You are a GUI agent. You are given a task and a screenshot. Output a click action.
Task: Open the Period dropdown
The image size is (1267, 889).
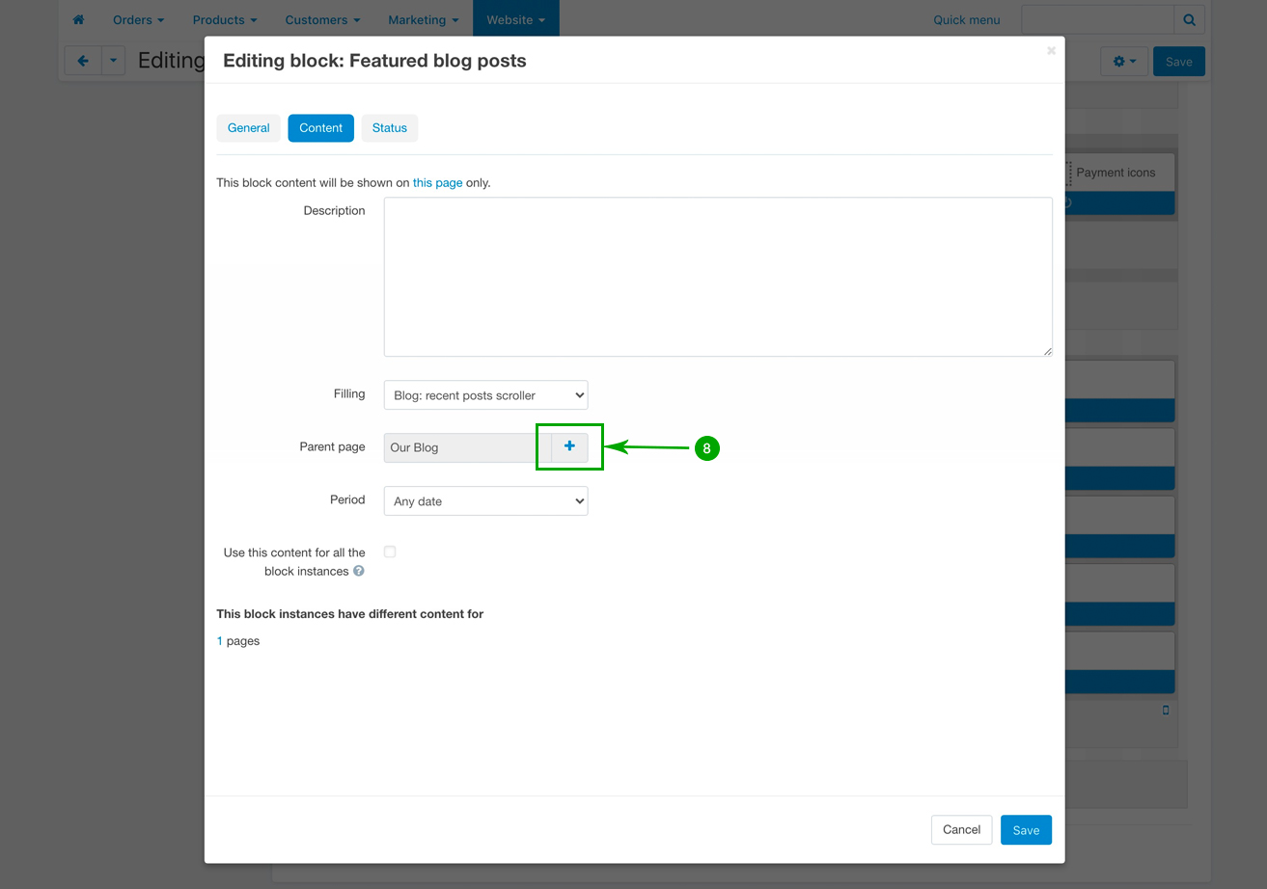tap(485, 501)
